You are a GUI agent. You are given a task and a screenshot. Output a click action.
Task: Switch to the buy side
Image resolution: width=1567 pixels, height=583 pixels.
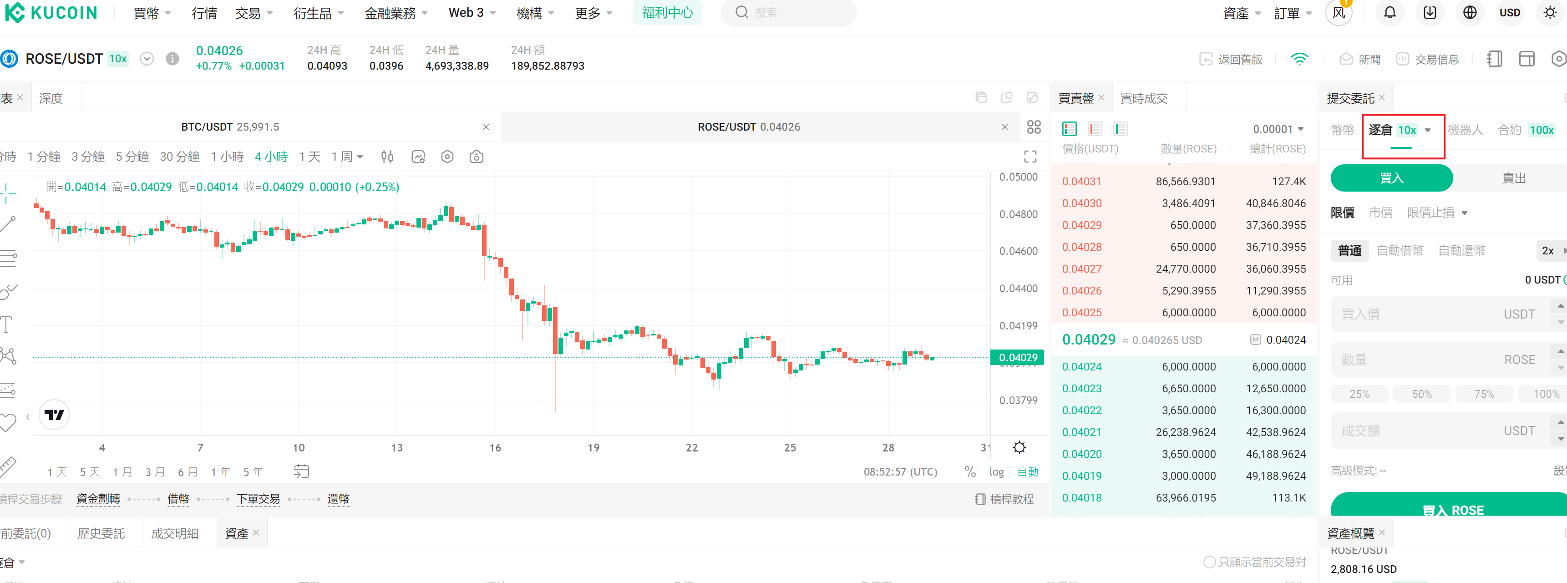click(1391, 178)
